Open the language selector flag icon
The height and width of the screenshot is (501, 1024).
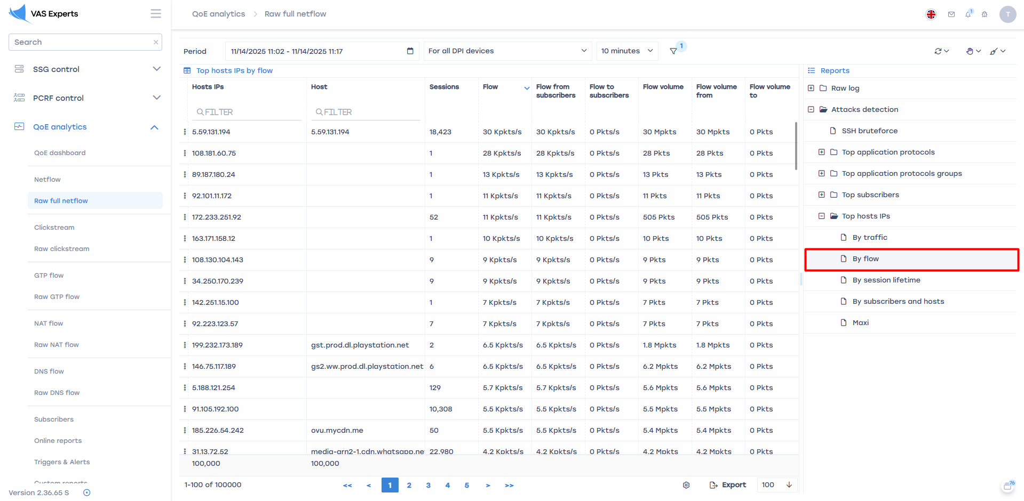pos(931,14)
